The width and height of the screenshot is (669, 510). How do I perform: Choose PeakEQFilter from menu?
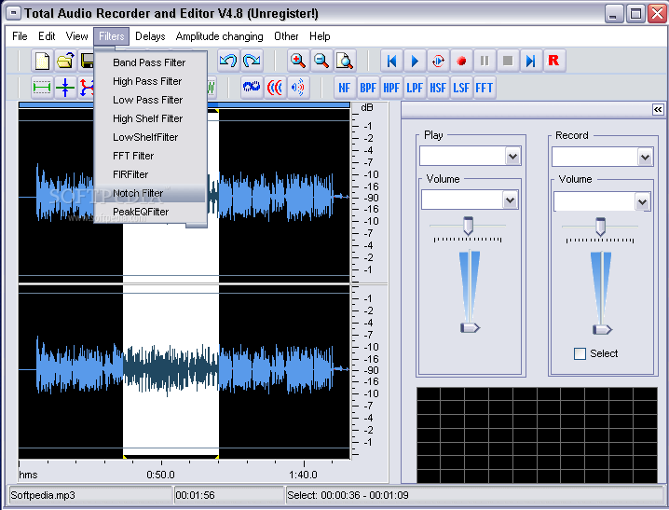click(x=150, y=212)
